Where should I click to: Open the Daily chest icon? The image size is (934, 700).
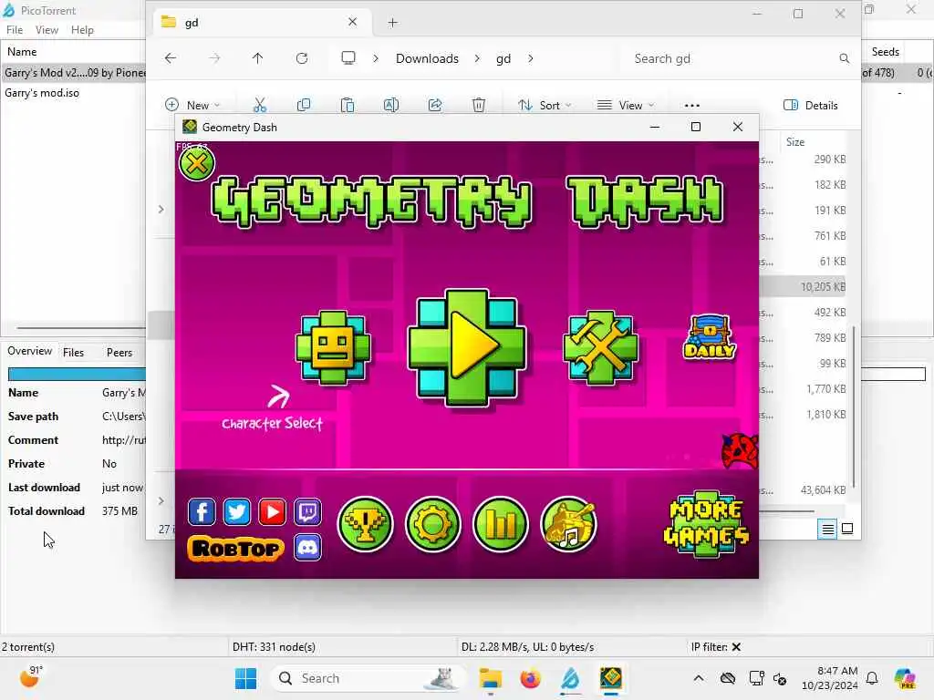pyautogui.click(x=709, y=337)
